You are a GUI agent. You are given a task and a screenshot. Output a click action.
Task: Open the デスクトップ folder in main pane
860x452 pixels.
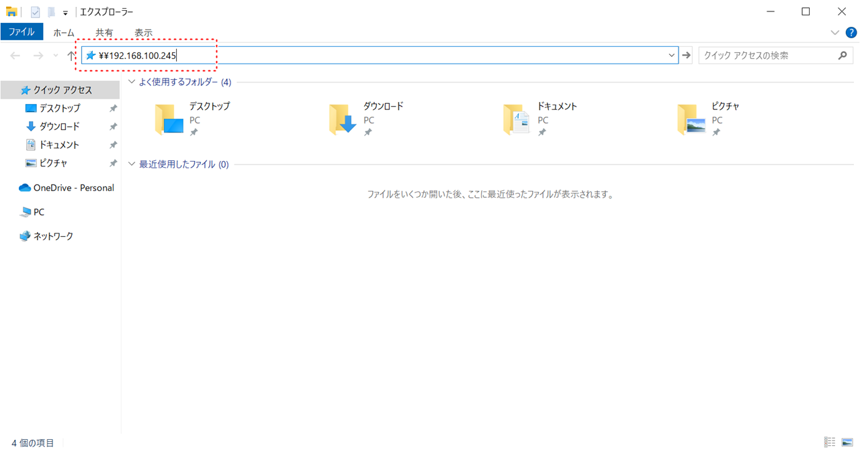tap(169, 119)
